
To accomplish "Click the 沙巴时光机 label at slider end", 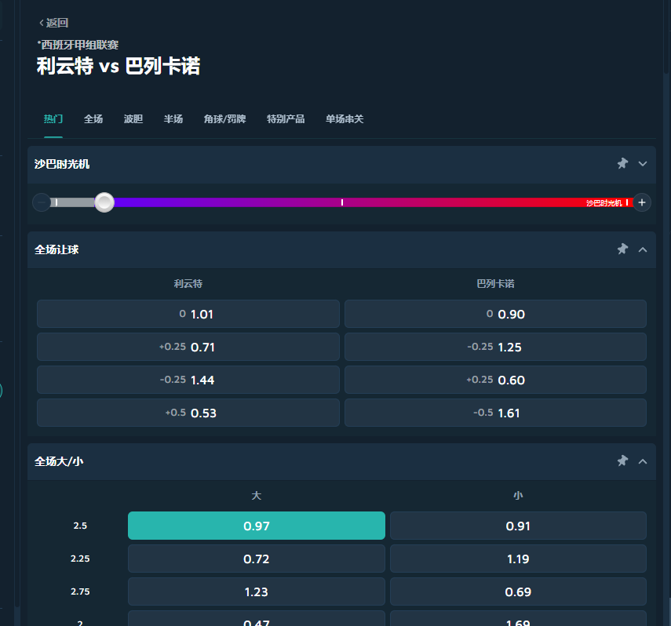I will pyautogui.click(x=604, y=202).
